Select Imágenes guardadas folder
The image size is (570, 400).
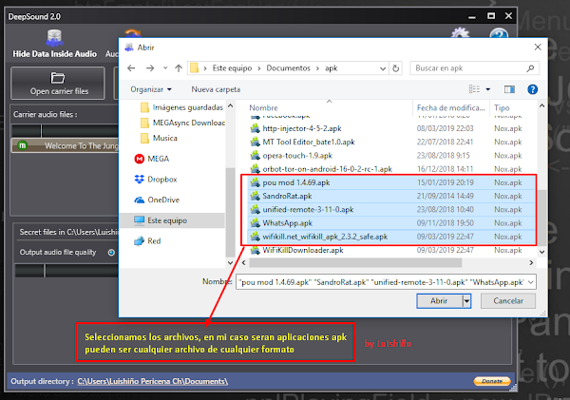(181, 107)
